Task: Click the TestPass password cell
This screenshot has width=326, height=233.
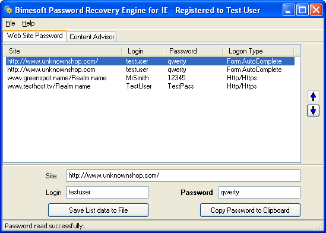Action: coord(181,86)
